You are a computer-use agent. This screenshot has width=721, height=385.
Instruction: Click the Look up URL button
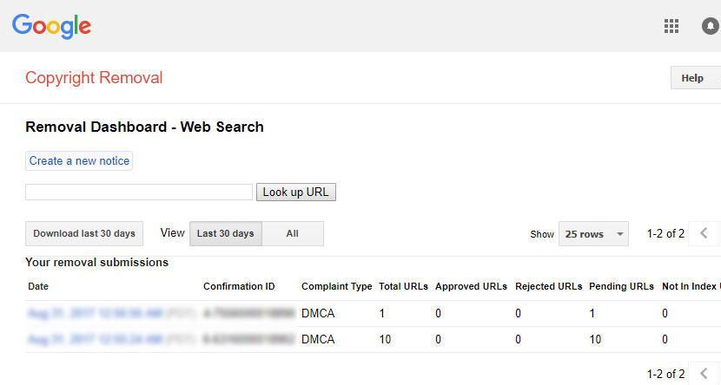coord(295,192)
